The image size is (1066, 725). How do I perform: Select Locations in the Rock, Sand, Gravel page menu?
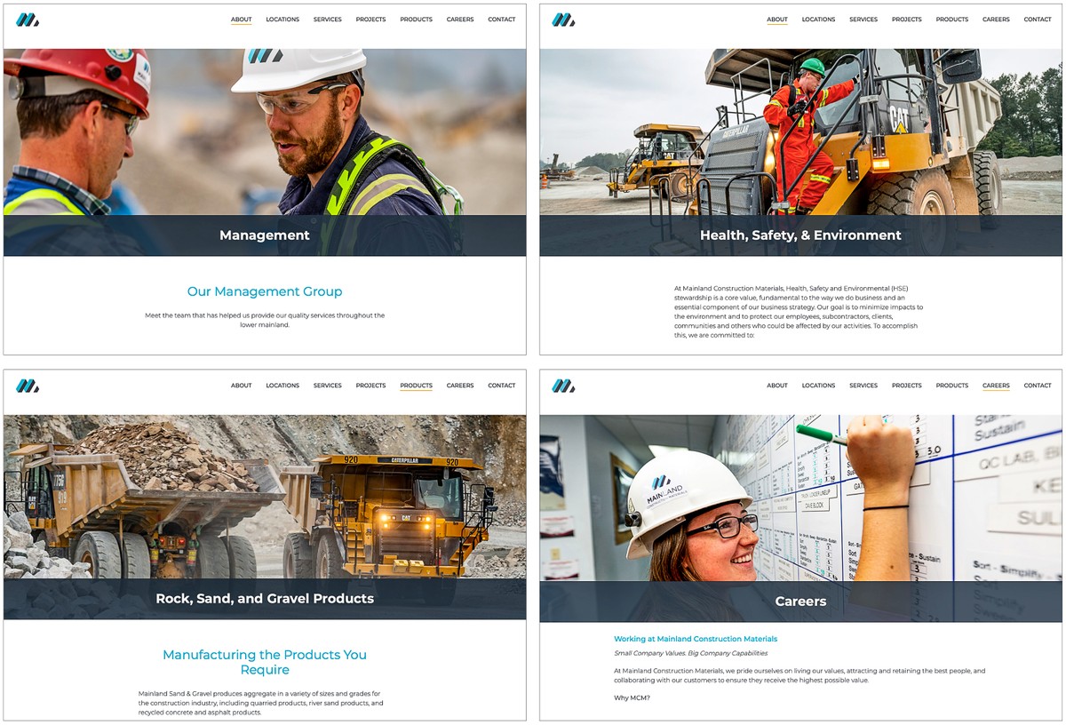(x=282, y=386)
